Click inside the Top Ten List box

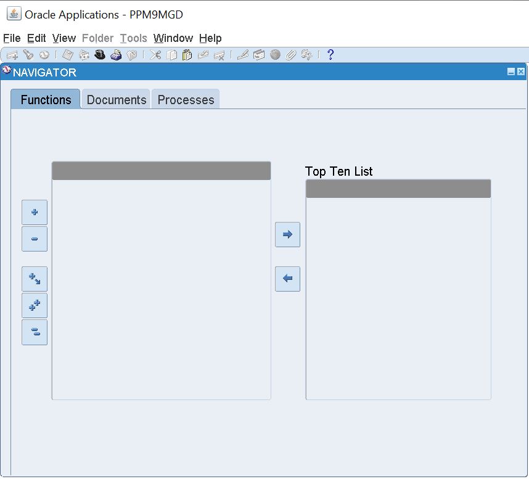pyautogui.click(x=398, y=296)
